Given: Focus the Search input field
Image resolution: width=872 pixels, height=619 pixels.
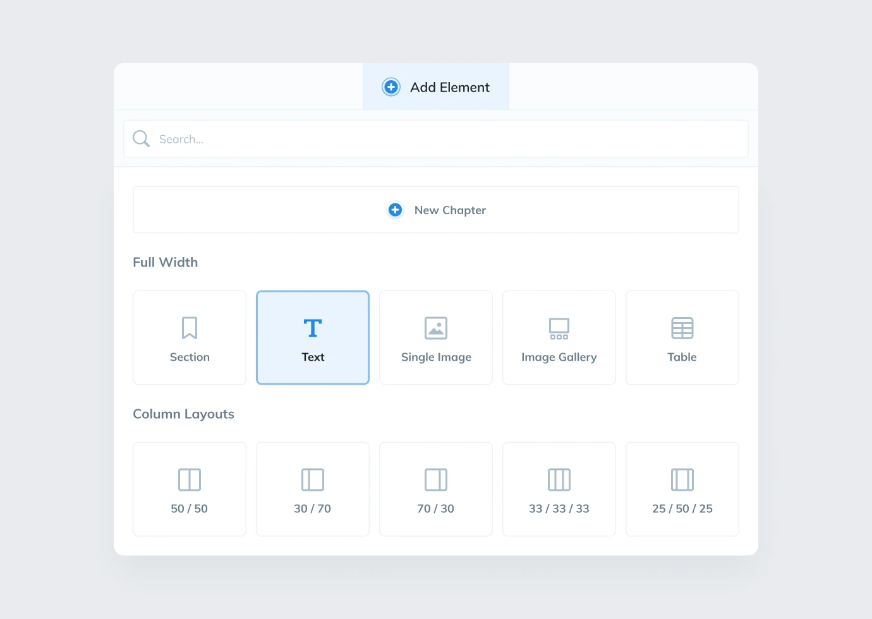Looking at the screenshot, I should [442, 139].
